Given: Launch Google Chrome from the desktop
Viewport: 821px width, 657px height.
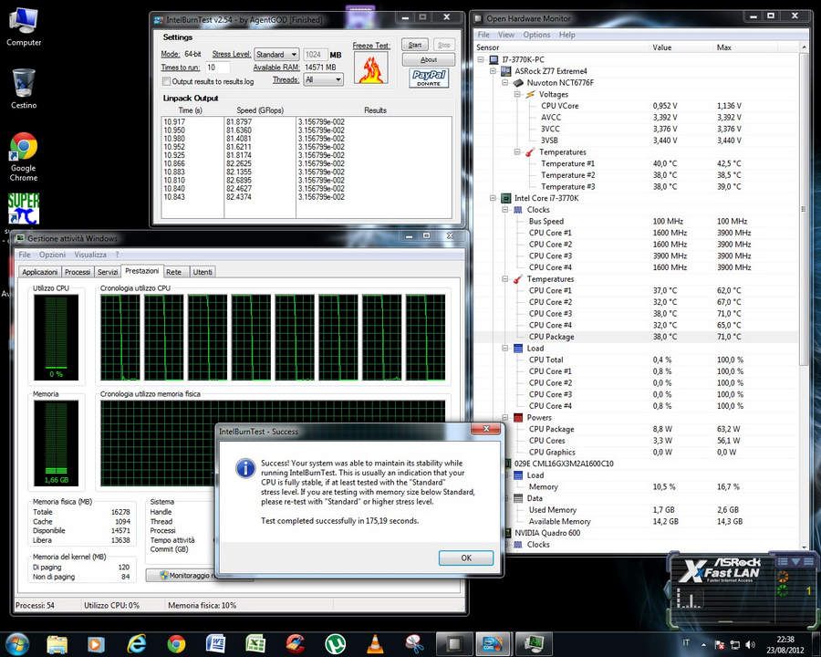Looking at the screenshot, I should tap(24, 157).
